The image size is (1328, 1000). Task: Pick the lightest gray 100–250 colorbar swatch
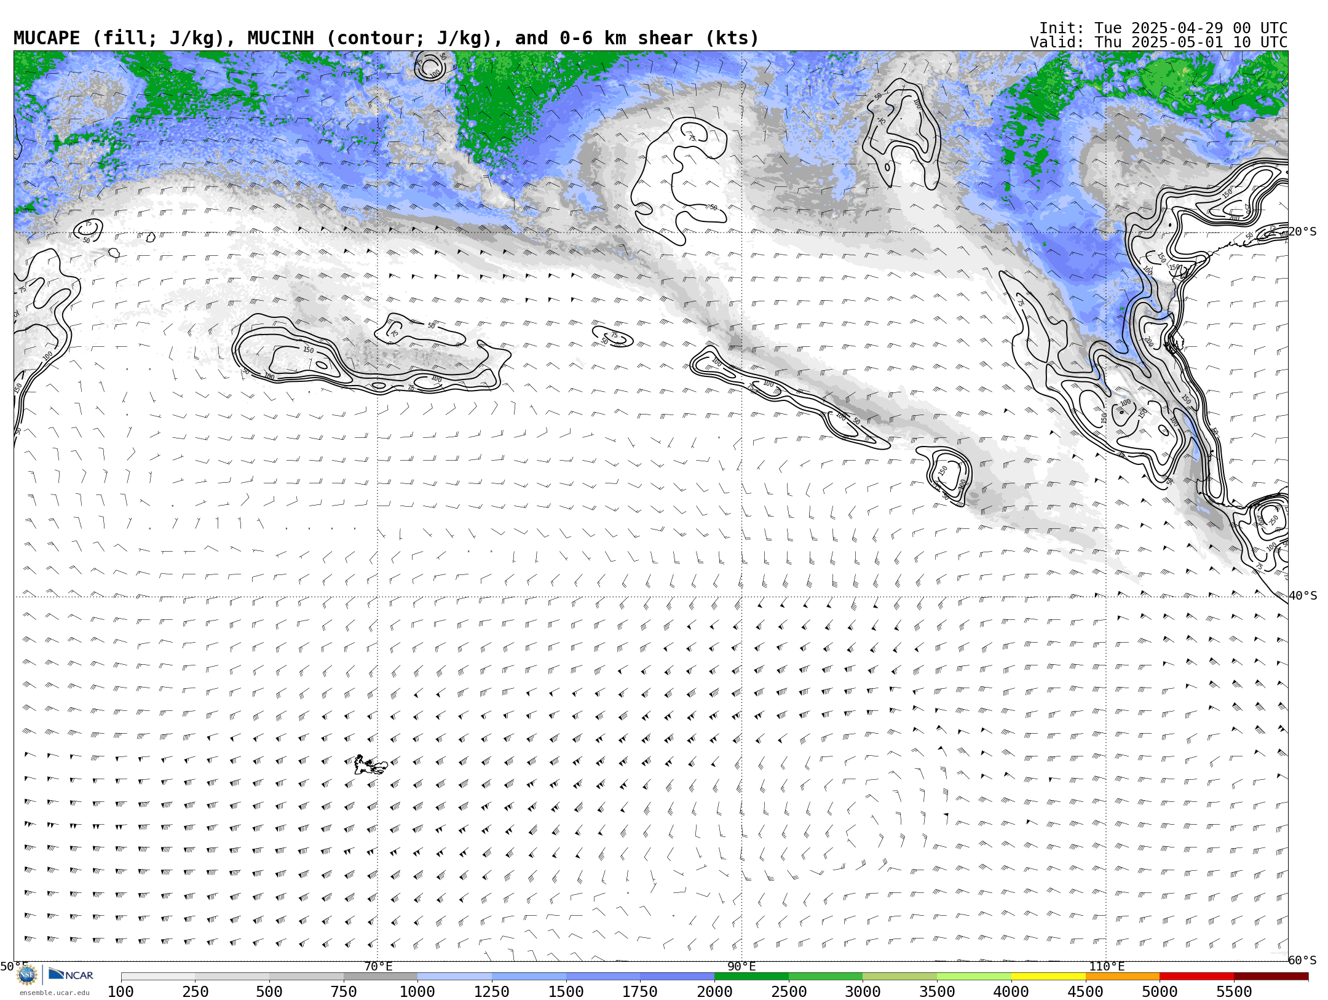coord(158,977)
